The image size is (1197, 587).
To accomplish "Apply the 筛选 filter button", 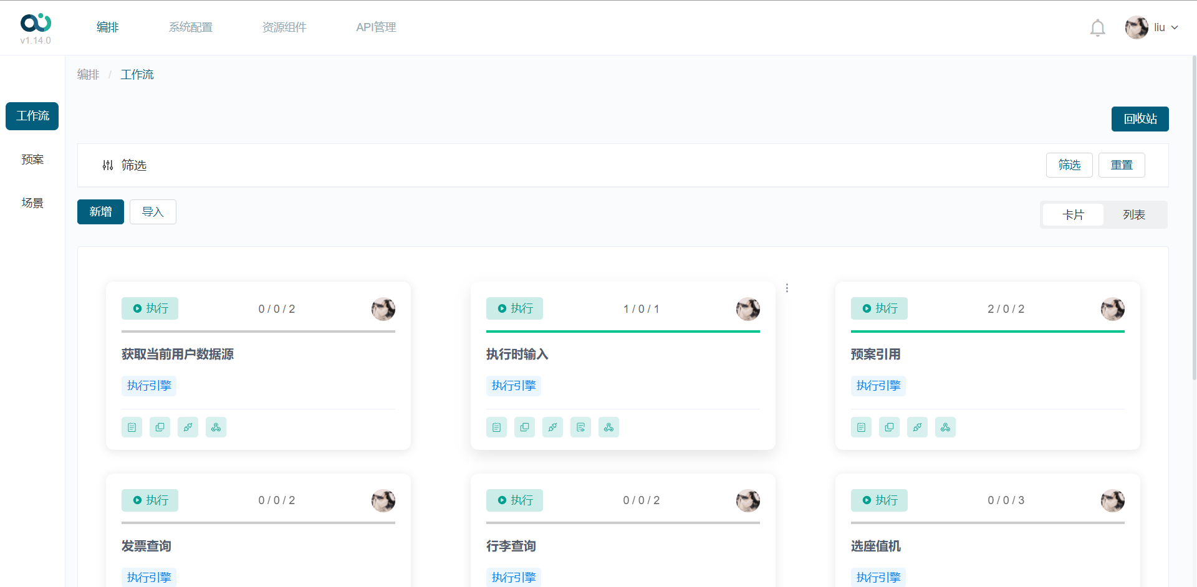I will tap(1069, 165).
